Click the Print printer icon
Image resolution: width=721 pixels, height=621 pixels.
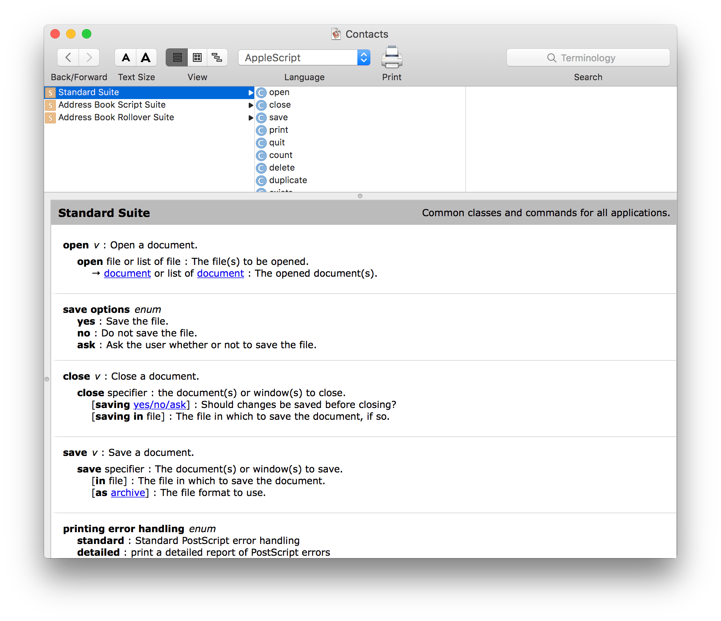coord(392,57)
